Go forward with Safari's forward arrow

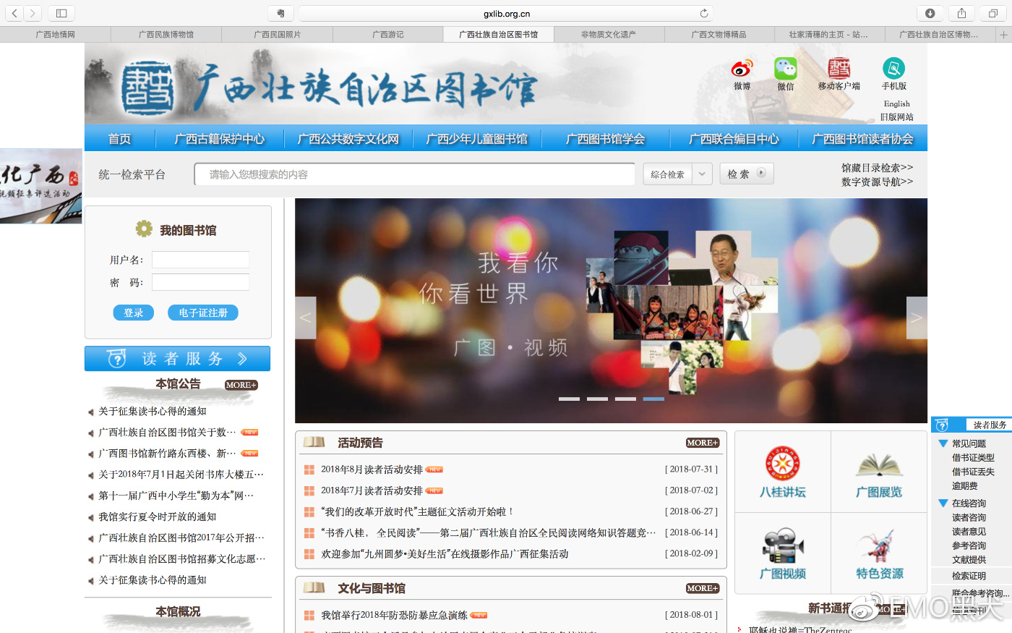tap(33, 13)
